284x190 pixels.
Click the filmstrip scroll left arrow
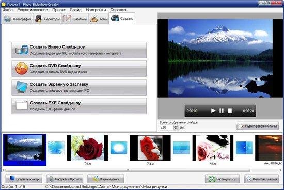coord(3,170)
